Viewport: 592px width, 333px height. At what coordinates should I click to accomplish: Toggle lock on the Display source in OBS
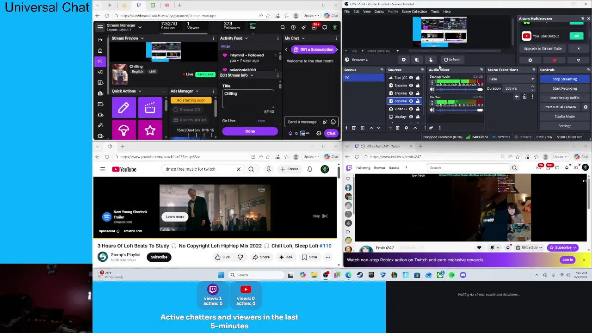418,117
